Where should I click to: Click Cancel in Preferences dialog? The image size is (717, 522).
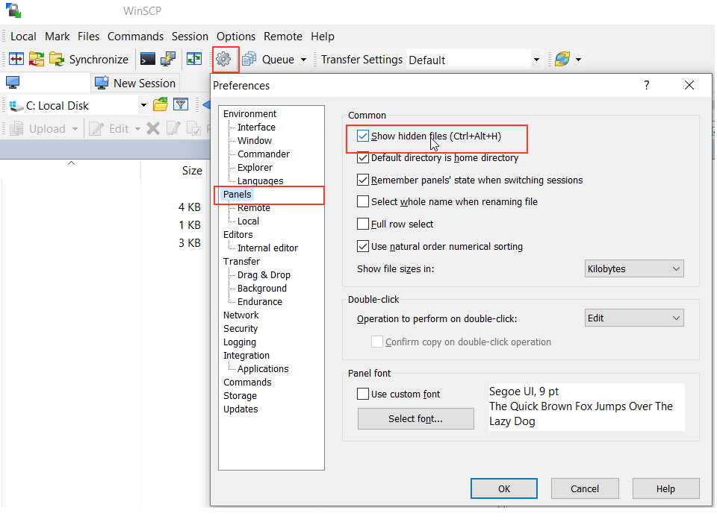coord(585,489)
